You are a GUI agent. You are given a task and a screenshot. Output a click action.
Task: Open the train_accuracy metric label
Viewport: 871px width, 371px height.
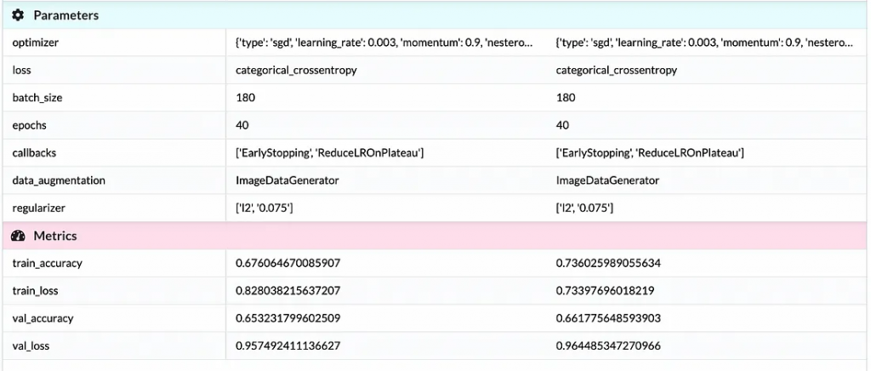pos(48,263)
